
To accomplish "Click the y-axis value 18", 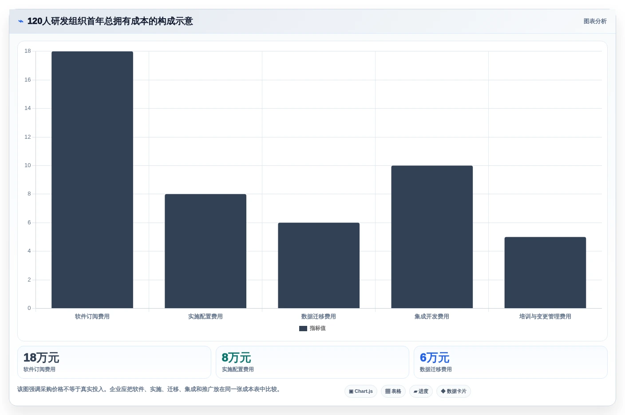I will click(x=28, y=51).
